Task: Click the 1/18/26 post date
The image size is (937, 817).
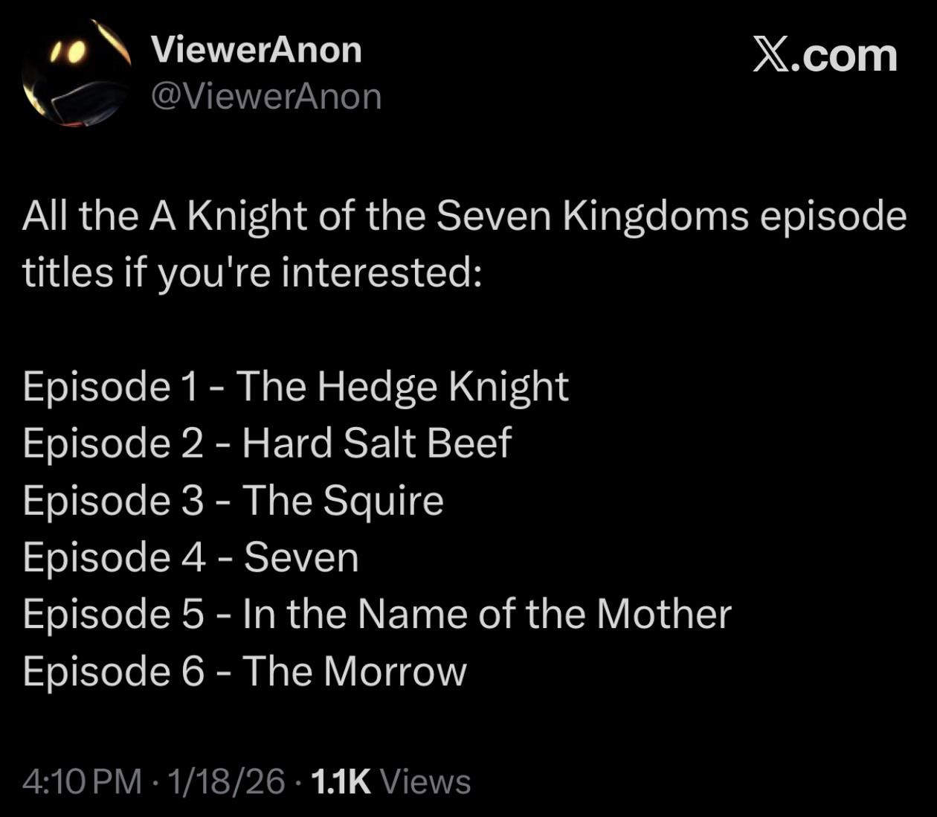Action: coord(226,781)
